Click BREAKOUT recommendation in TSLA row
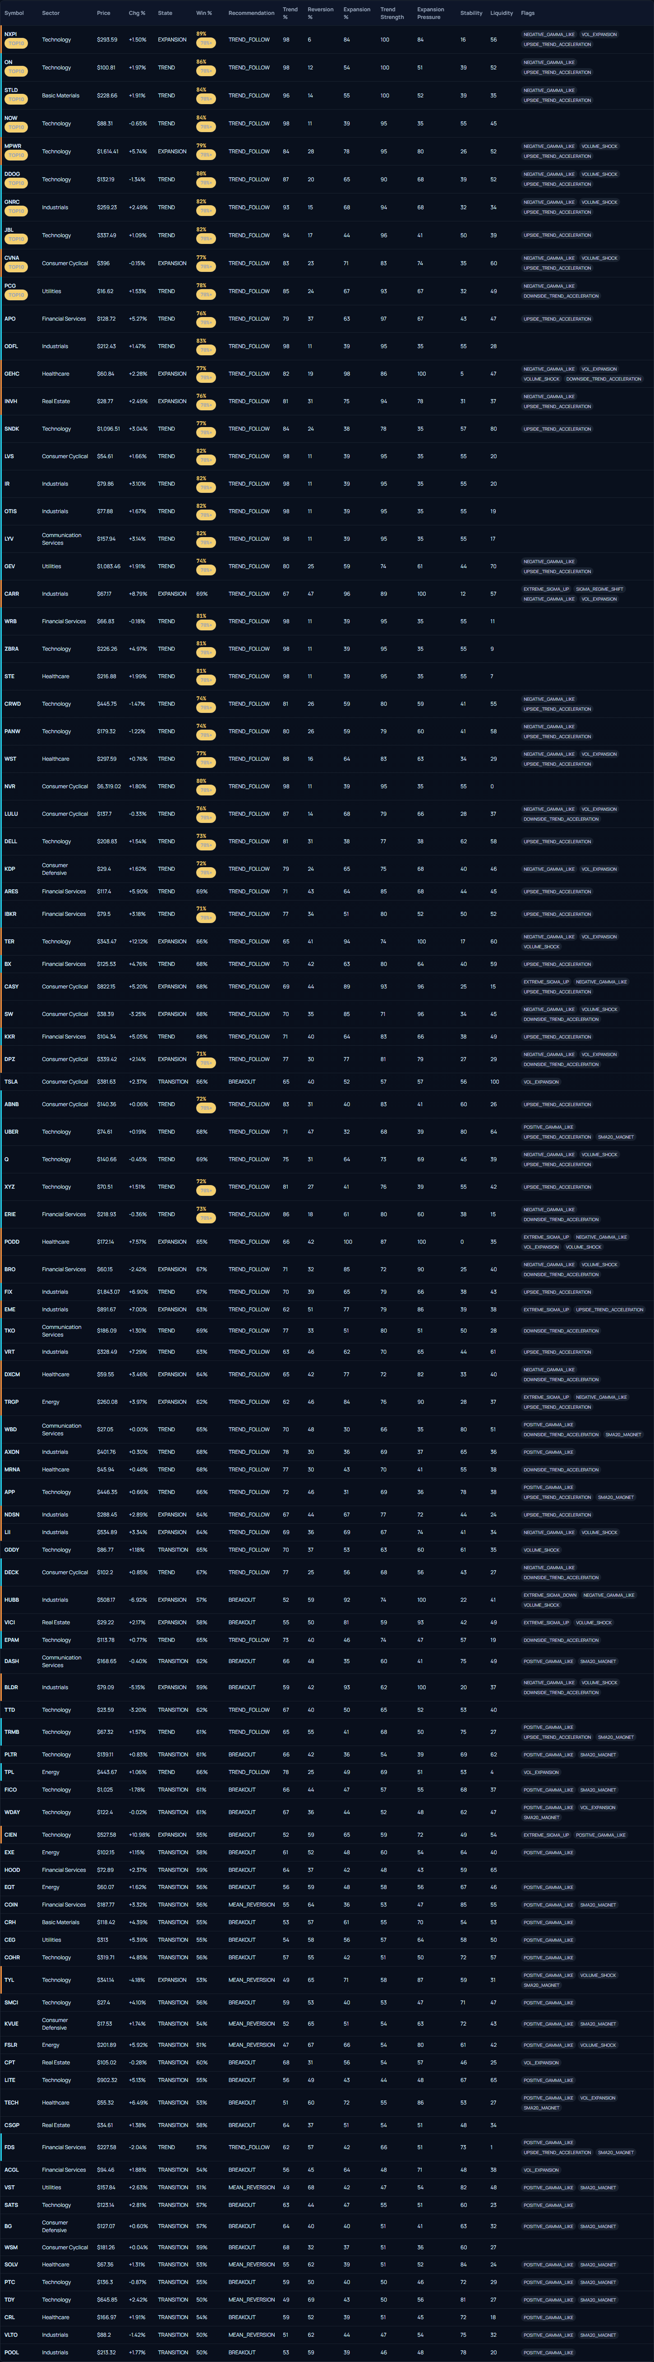 [x=242, y=1082]
